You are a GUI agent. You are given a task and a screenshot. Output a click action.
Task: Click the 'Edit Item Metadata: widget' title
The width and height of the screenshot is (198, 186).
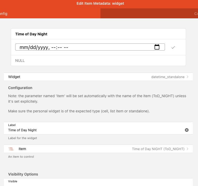point(100,3)
